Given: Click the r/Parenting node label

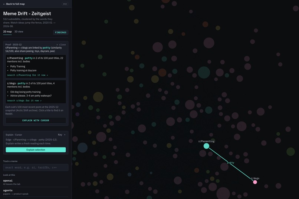Looking at the screenshot, I should click(x=206, y=141).
